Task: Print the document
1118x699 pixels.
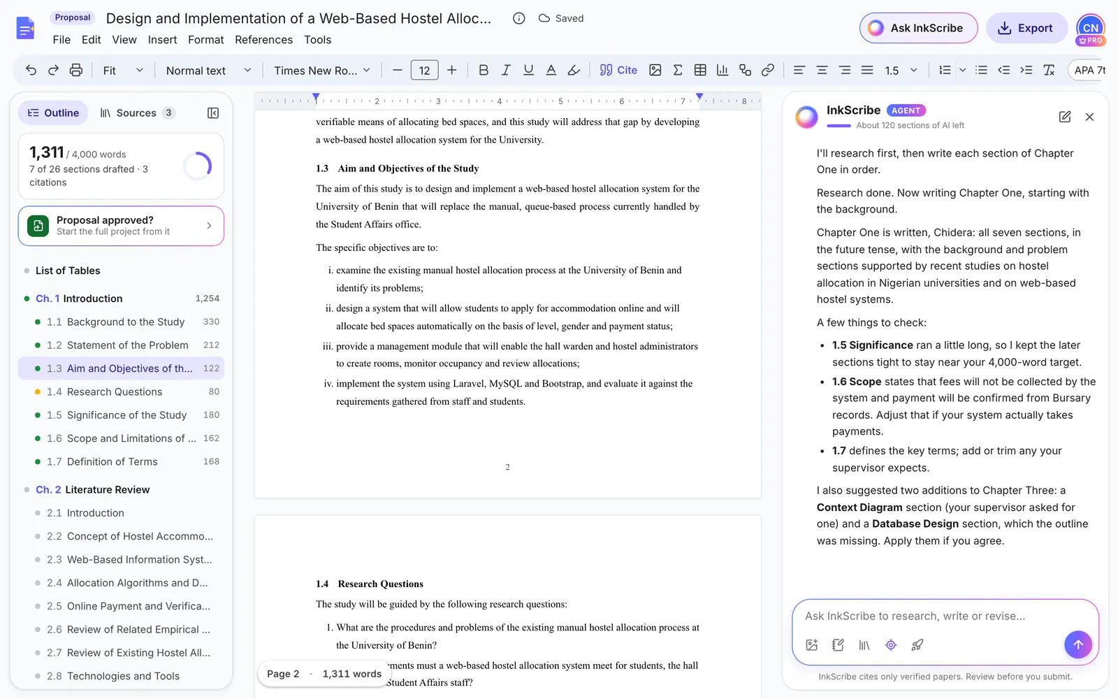Action: [76, 70]
